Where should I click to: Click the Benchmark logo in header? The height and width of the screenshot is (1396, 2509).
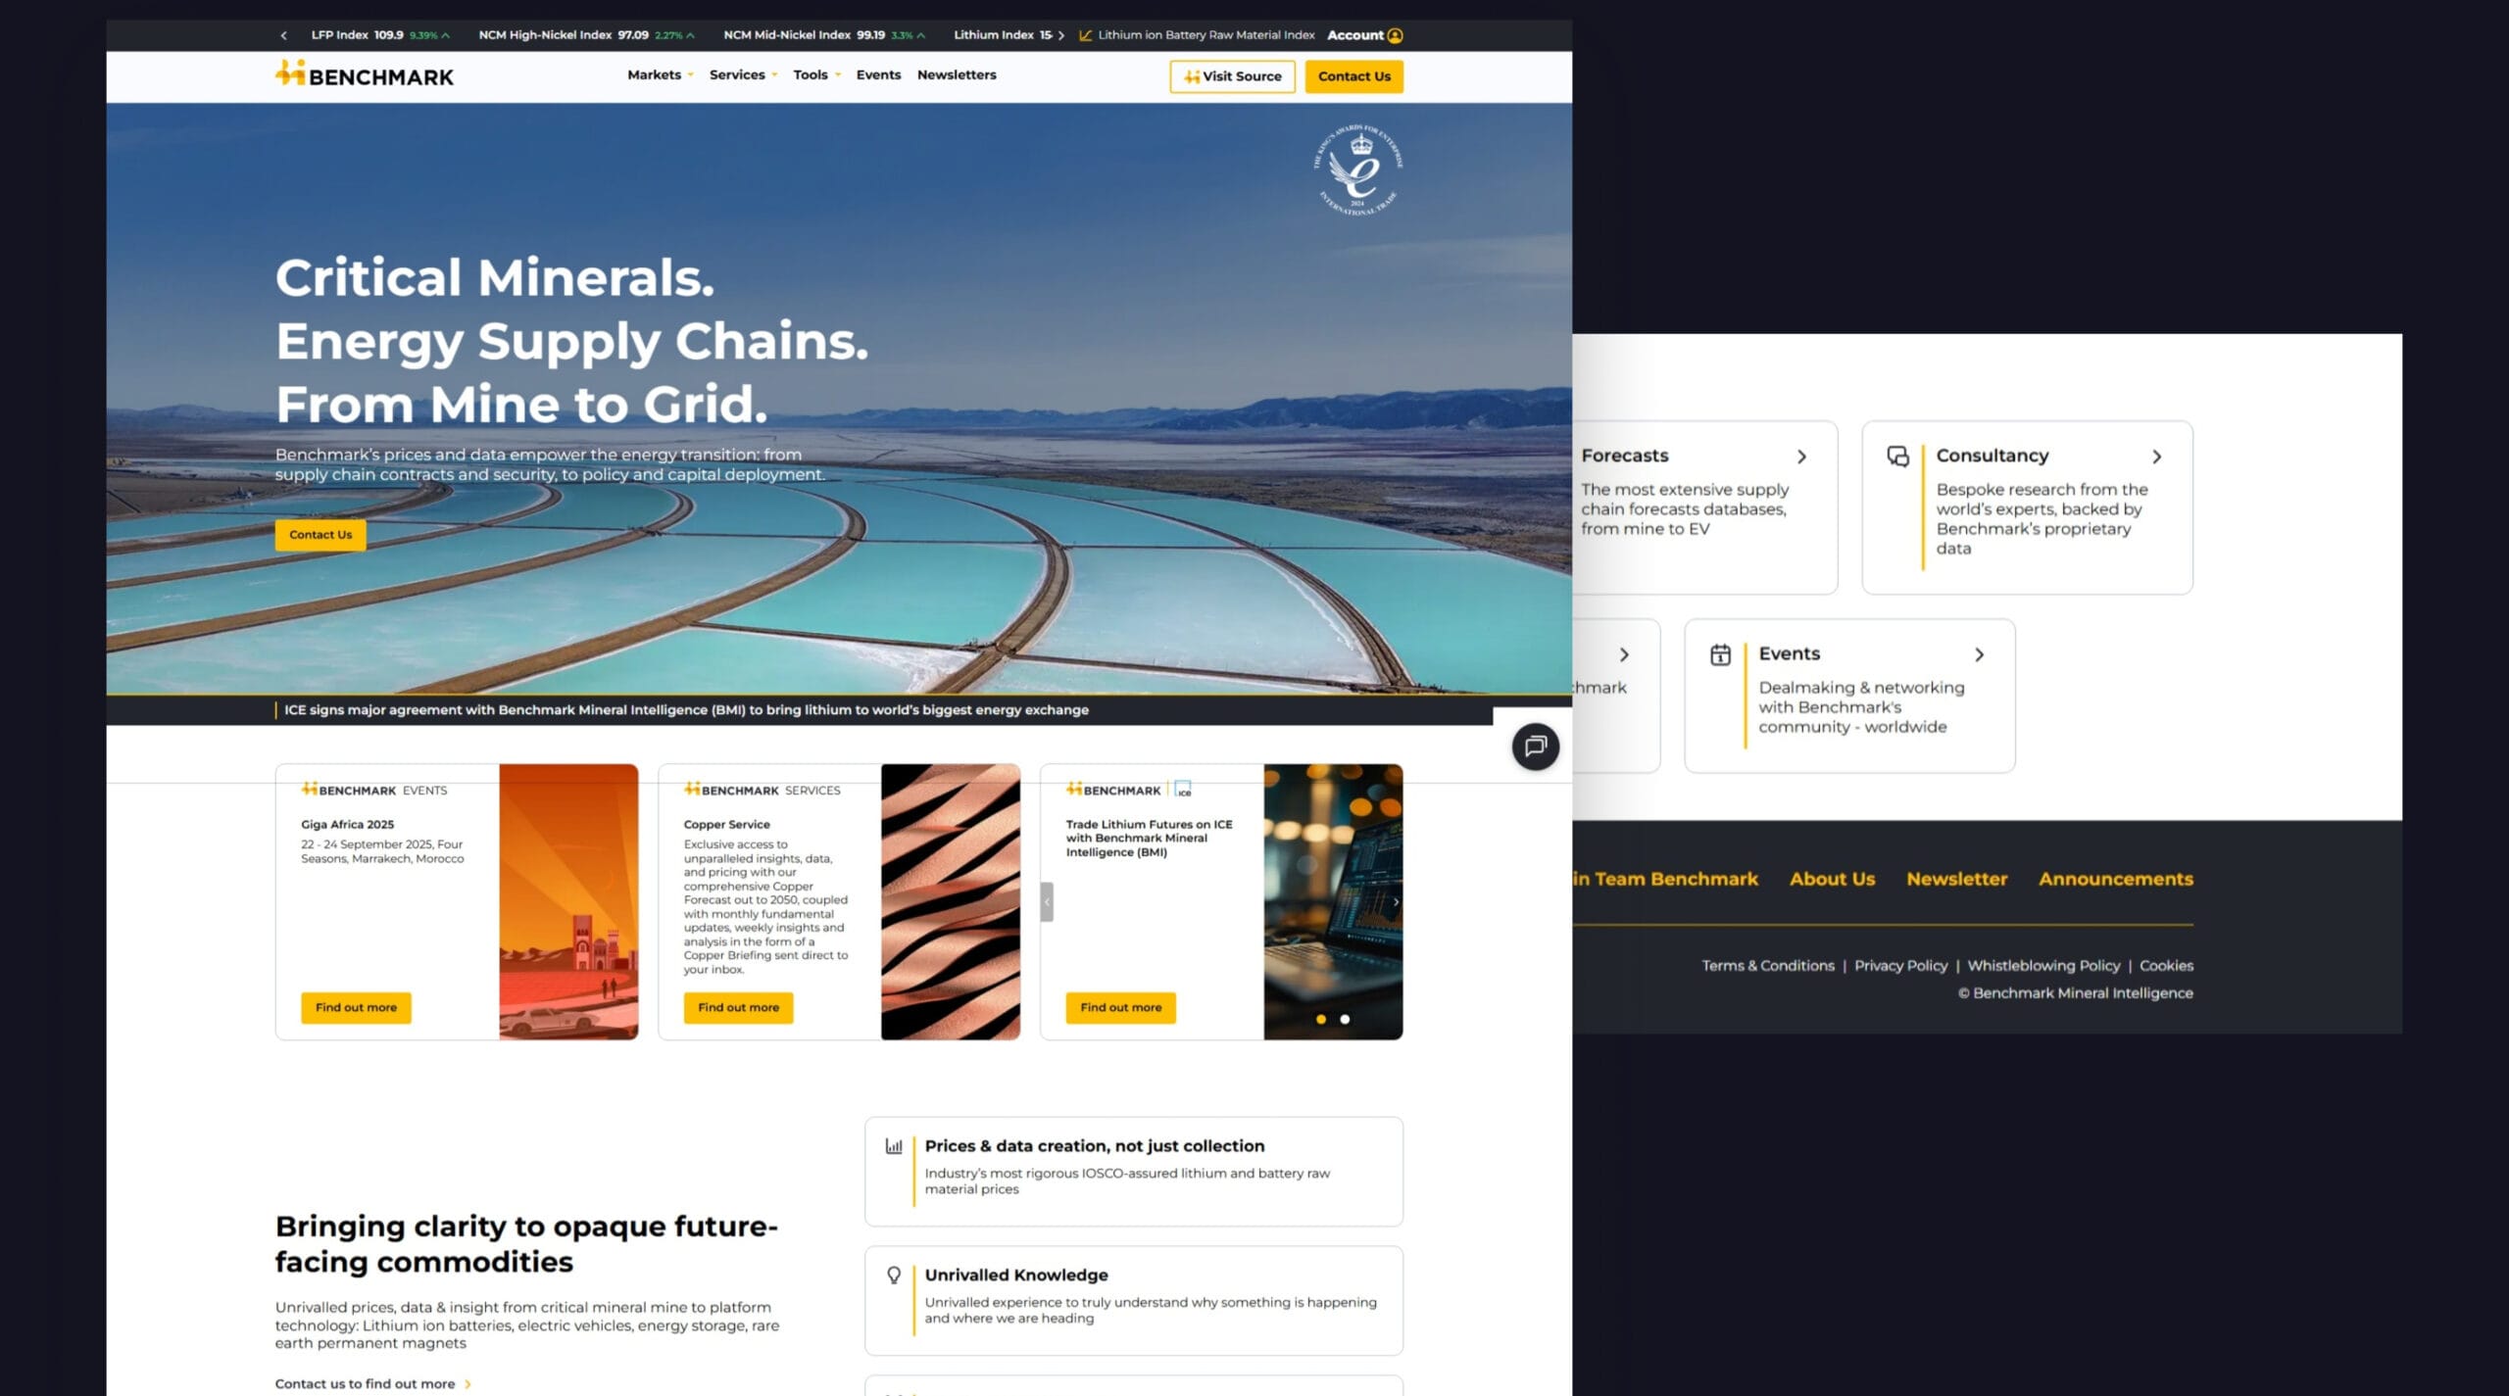[364, 75]
